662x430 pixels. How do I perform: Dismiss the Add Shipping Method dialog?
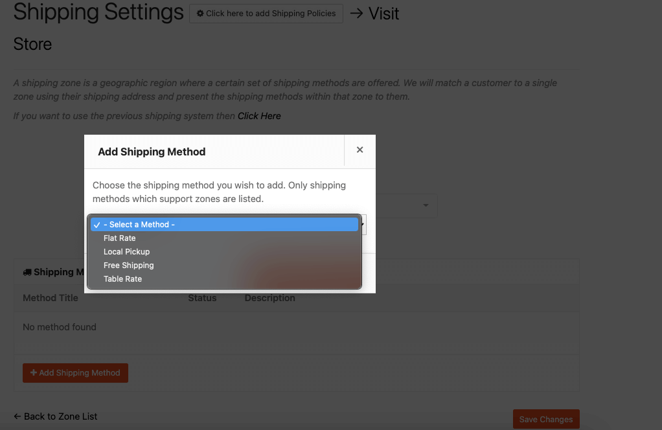point(360,150)
